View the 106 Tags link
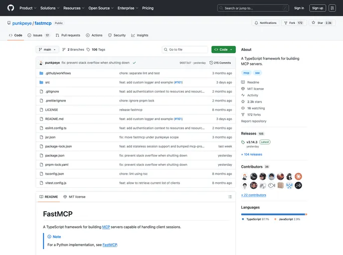 coord(96,50)
